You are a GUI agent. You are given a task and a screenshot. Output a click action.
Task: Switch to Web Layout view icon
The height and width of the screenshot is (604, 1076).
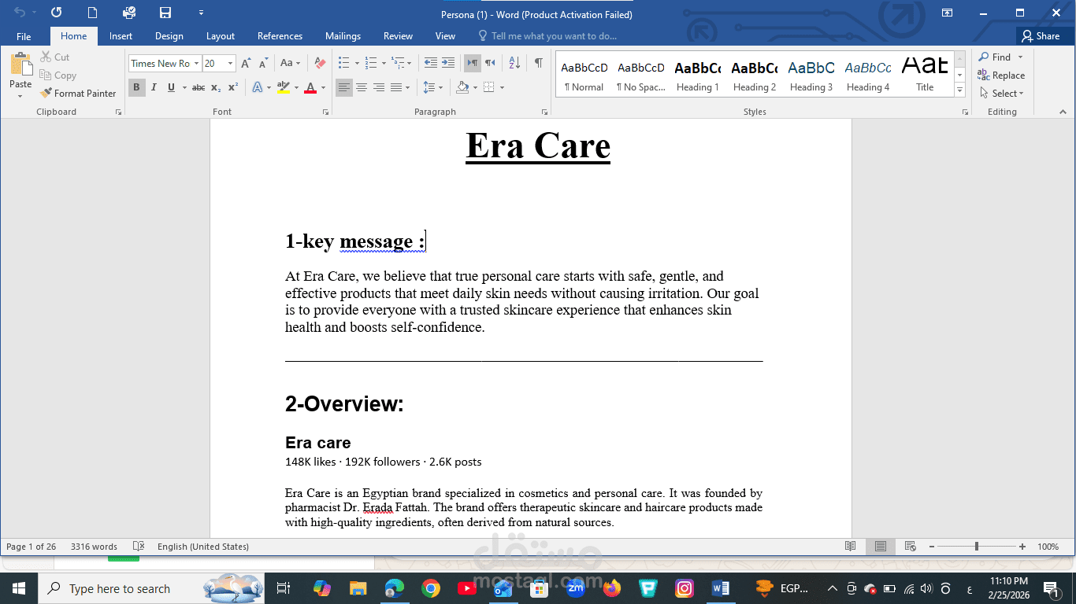[910, 547]
